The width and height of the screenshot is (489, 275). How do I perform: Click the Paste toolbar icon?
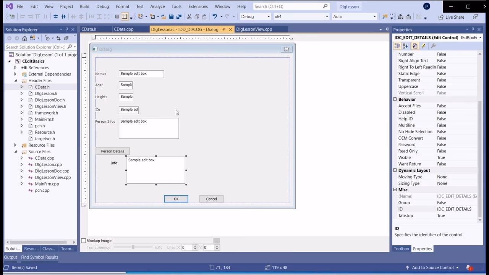[204, 16]
